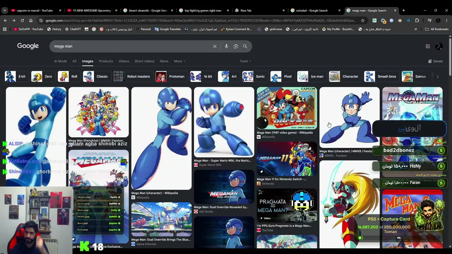The height and width of the screenshot is (254, 452).
Task: Reload the current page
Action: [22, 20]
